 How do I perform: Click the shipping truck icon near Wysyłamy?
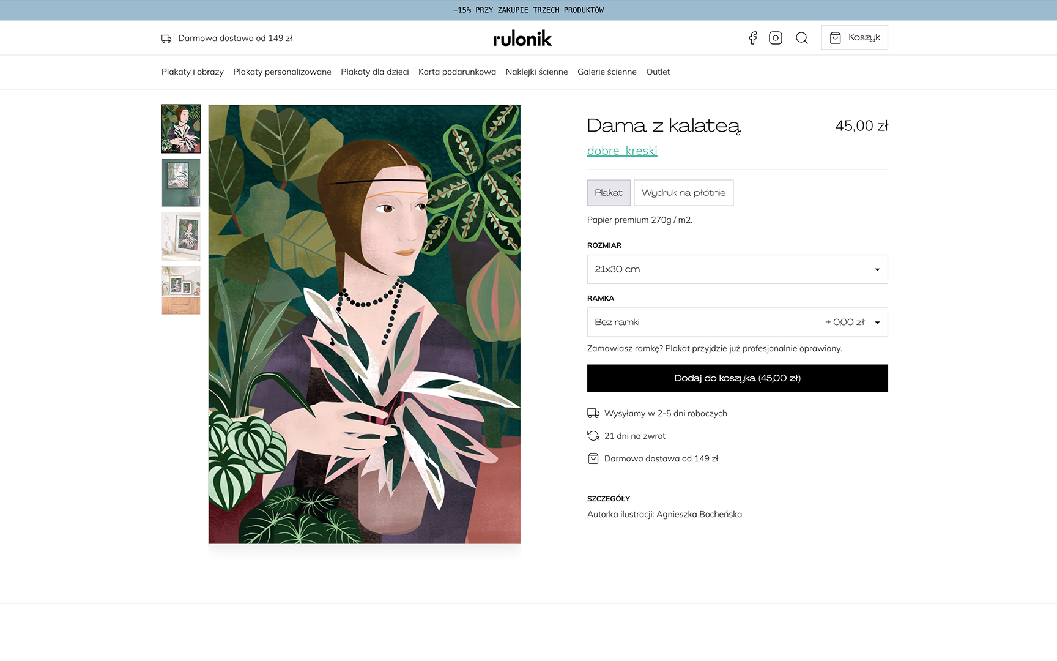pos(593,413)
